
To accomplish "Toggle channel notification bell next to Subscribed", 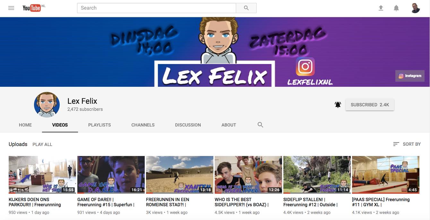I will point(338,105).
